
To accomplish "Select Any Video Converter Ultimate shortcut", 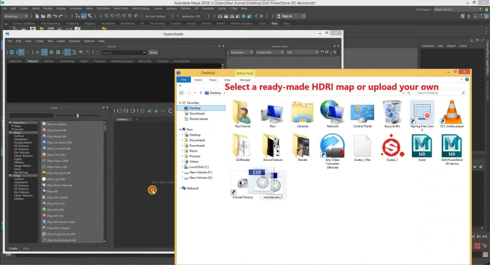I will [x=332, y=151].
